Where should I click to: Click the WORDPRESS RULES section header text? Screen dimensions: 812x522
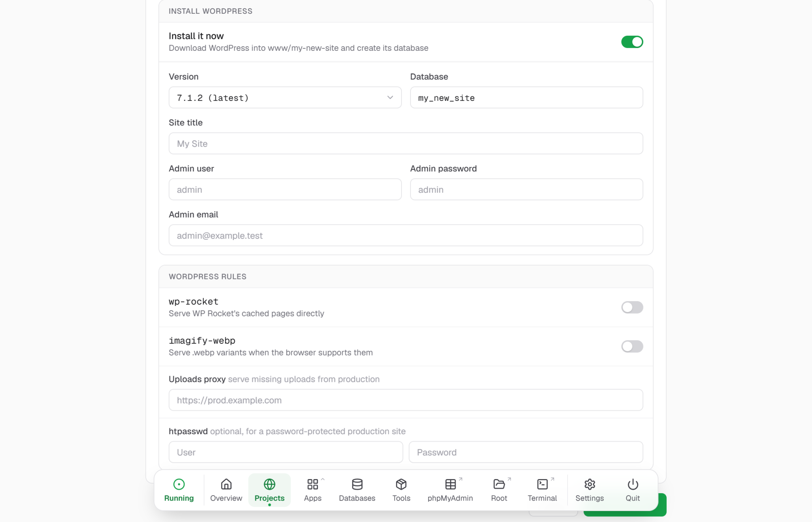click(x=207, y=277)
